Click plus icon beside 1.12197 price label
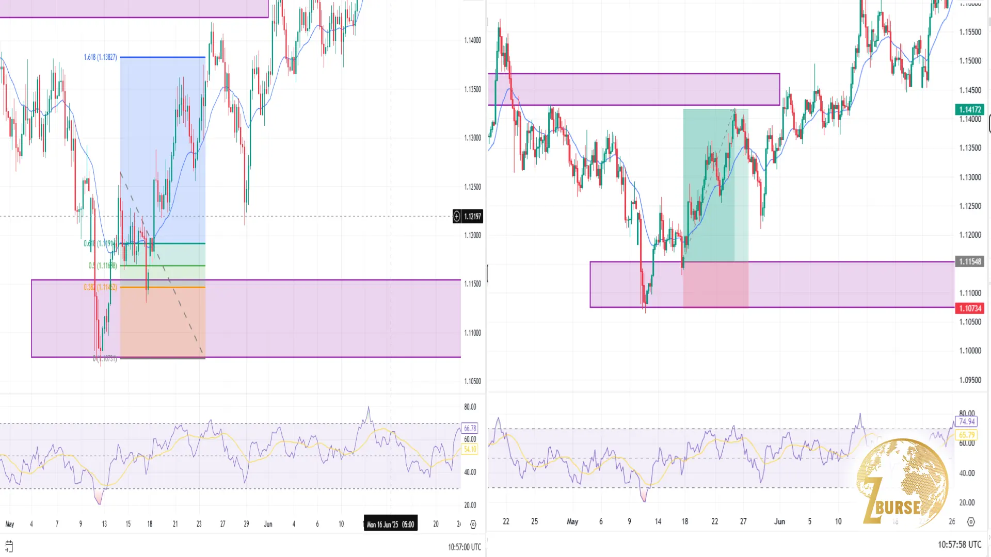This screenshot has width=991, height=557. (x=457, y=217)
